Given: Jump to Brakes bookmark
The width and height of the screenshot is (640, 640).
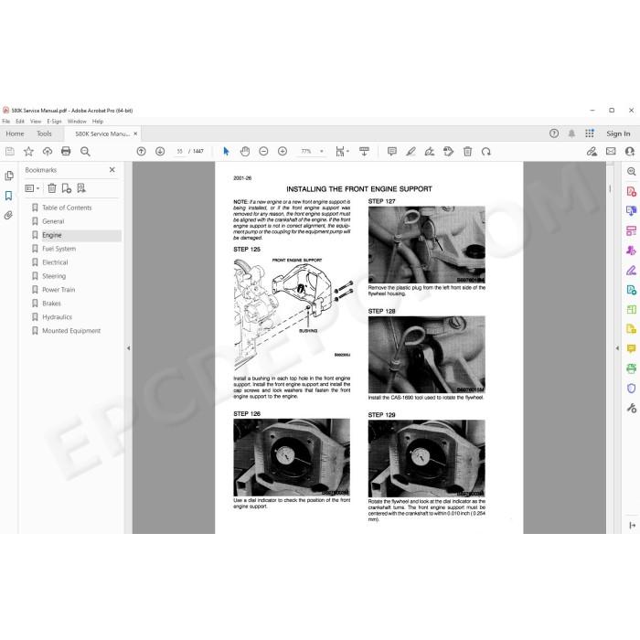Looking at the screenshot, I should [51, 304].
